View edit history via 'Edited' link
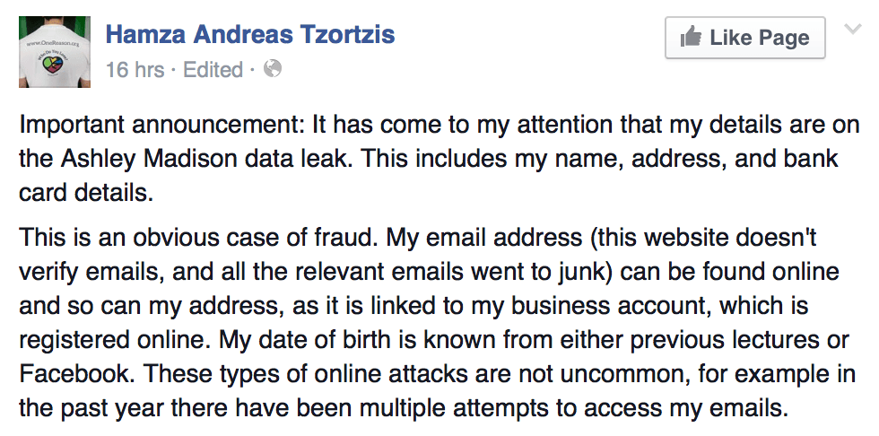Image resolution: width=879 pixels, height=436 pixels. pyautogui.click(x=213, y=70)
